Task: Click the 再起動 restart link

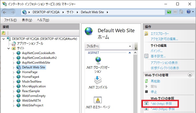Action: pyautogui.click(x=155, y=81)
